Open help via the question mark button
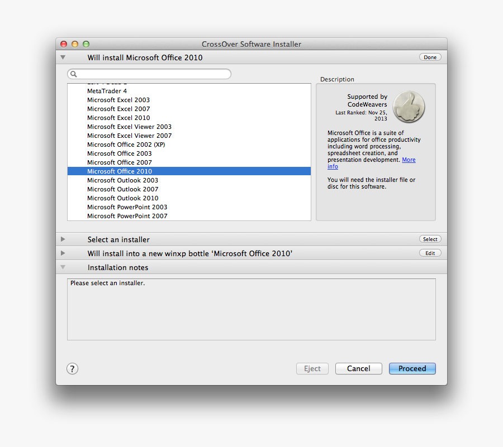Viewport: 503px width, 447px height. [73, 368]
